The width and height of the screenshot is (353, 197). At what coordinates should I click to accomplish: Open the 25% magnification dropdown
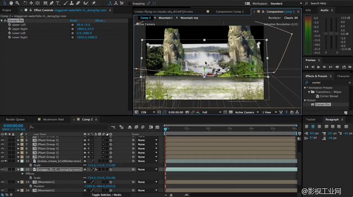[x=148, y=112]
